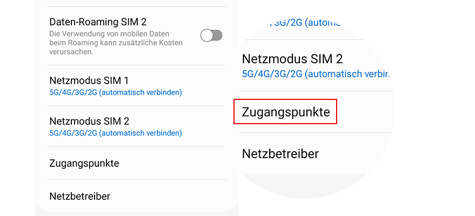
Task: Tap magnified "5G/4G/3G/2G" under Netzmodus SIM 2
Action: point(273,73)
